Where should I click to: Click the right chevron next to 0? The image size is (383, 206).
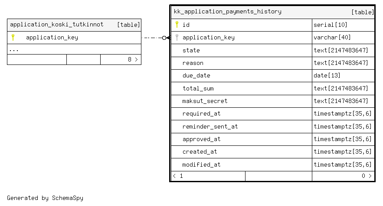click(x=370, y=176)
